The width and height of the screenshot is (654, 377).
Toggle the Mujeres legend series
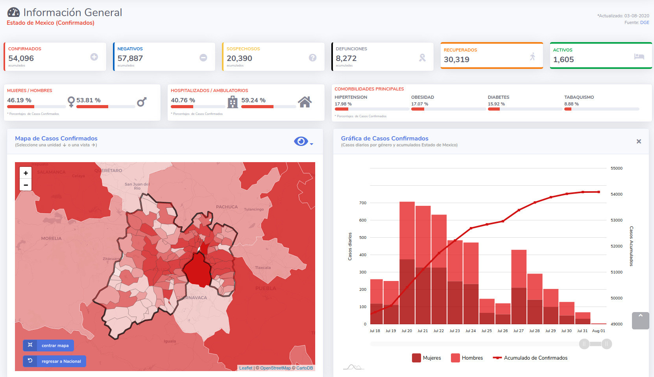pos(427,358)
